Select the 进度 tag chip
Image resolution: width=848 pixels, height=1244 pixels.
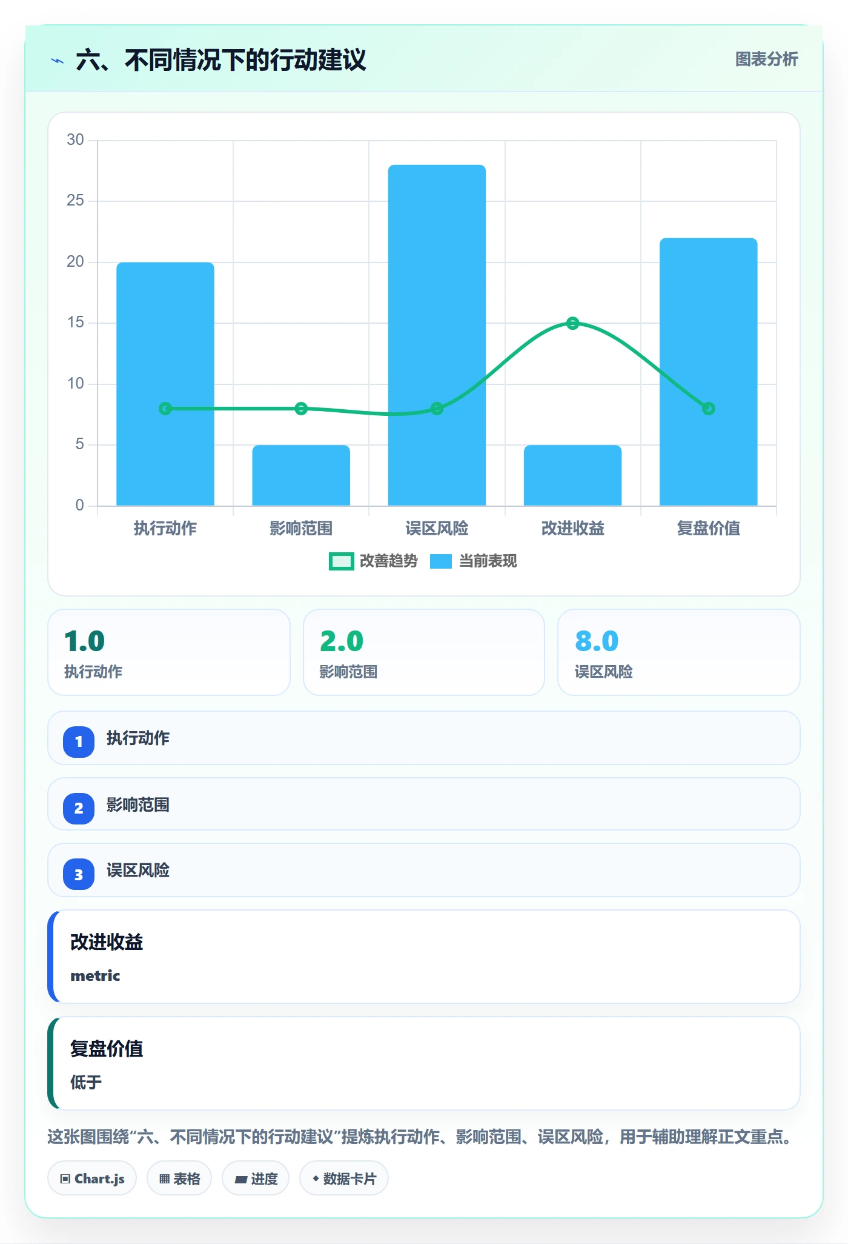tap(256, 1179)
